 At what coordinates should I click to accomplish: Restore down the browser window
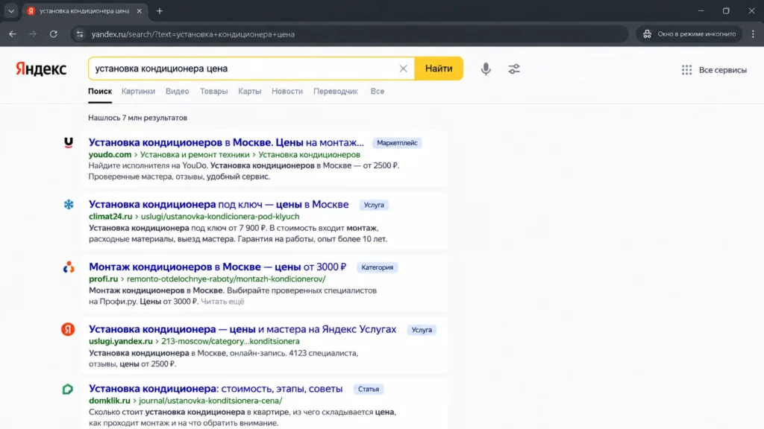pos(726,10)
